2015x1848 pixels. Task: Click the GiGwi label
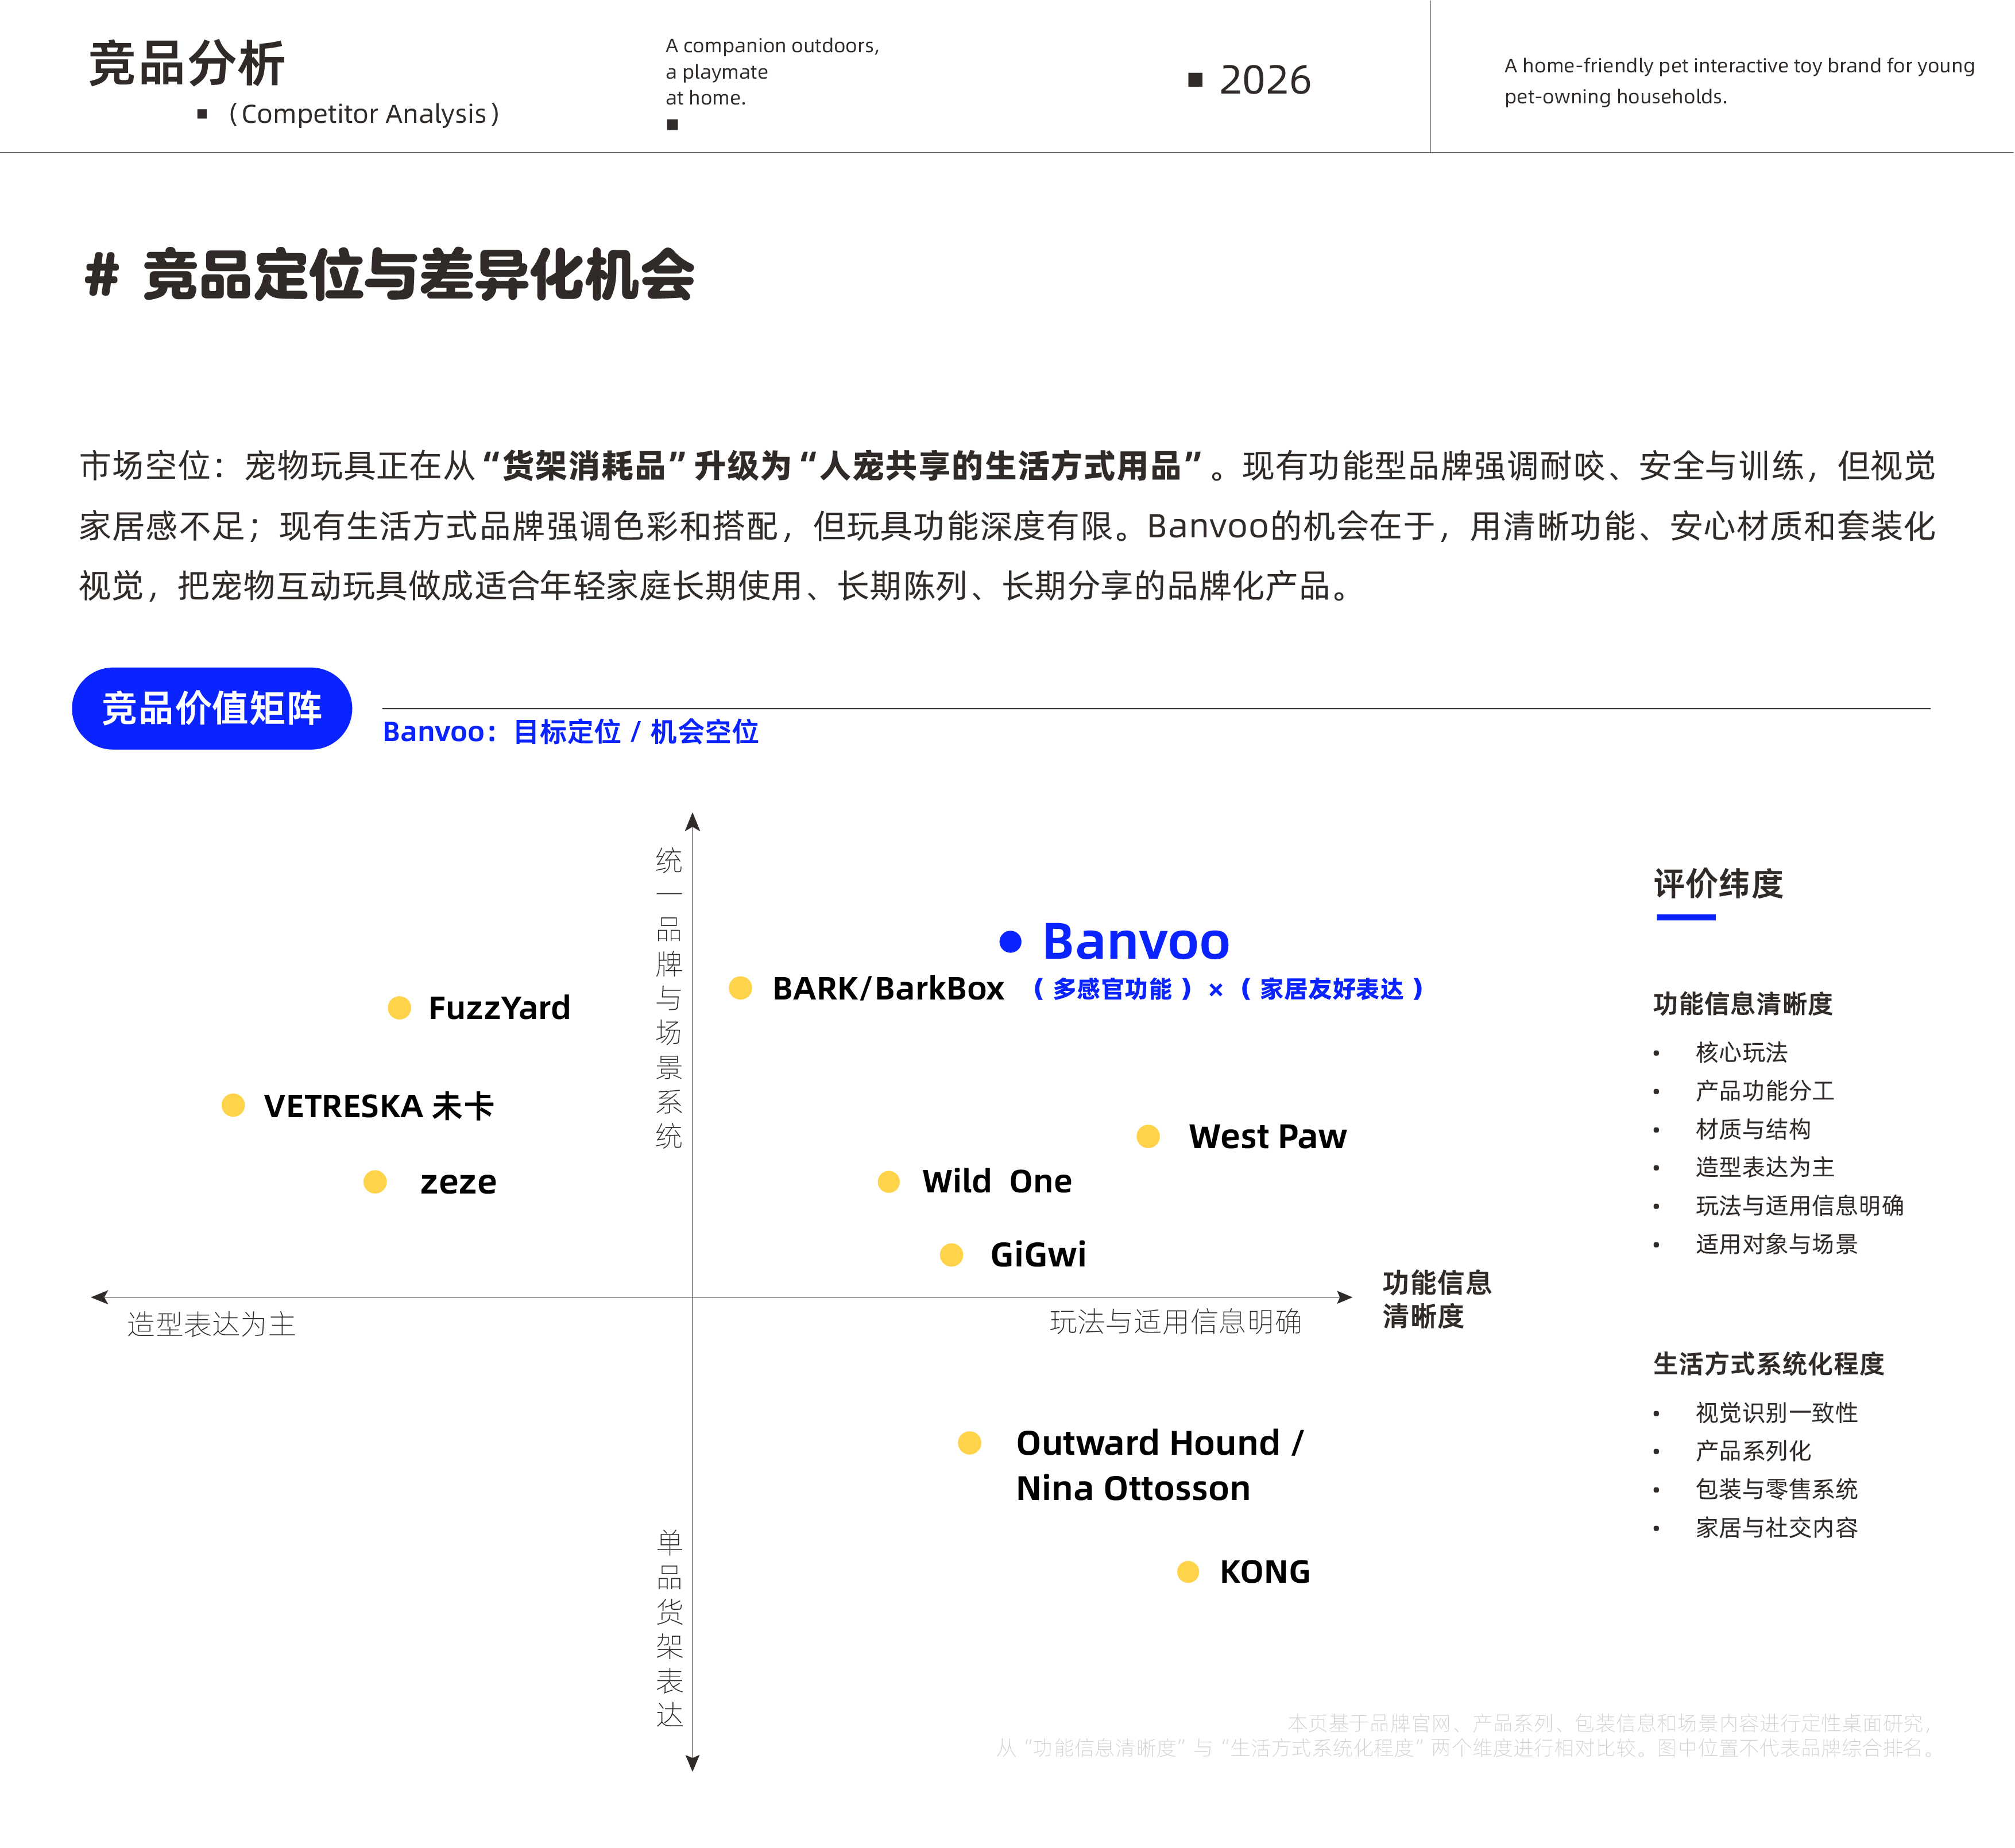[x=1038, y=1254]
